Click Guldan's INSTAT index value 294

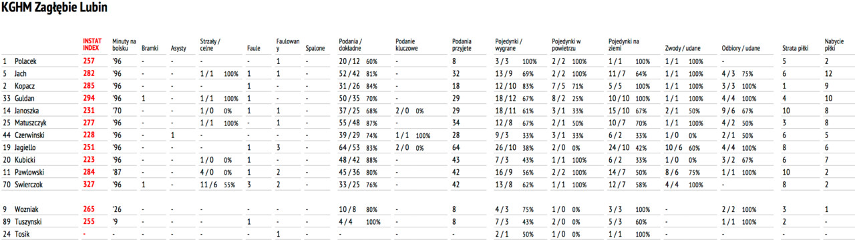(89, 97)
